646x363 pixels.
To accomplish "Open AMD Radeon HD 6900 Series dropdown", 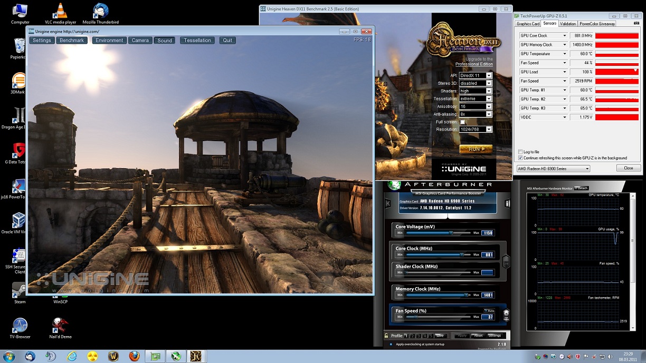I will (x=553, y=169).
